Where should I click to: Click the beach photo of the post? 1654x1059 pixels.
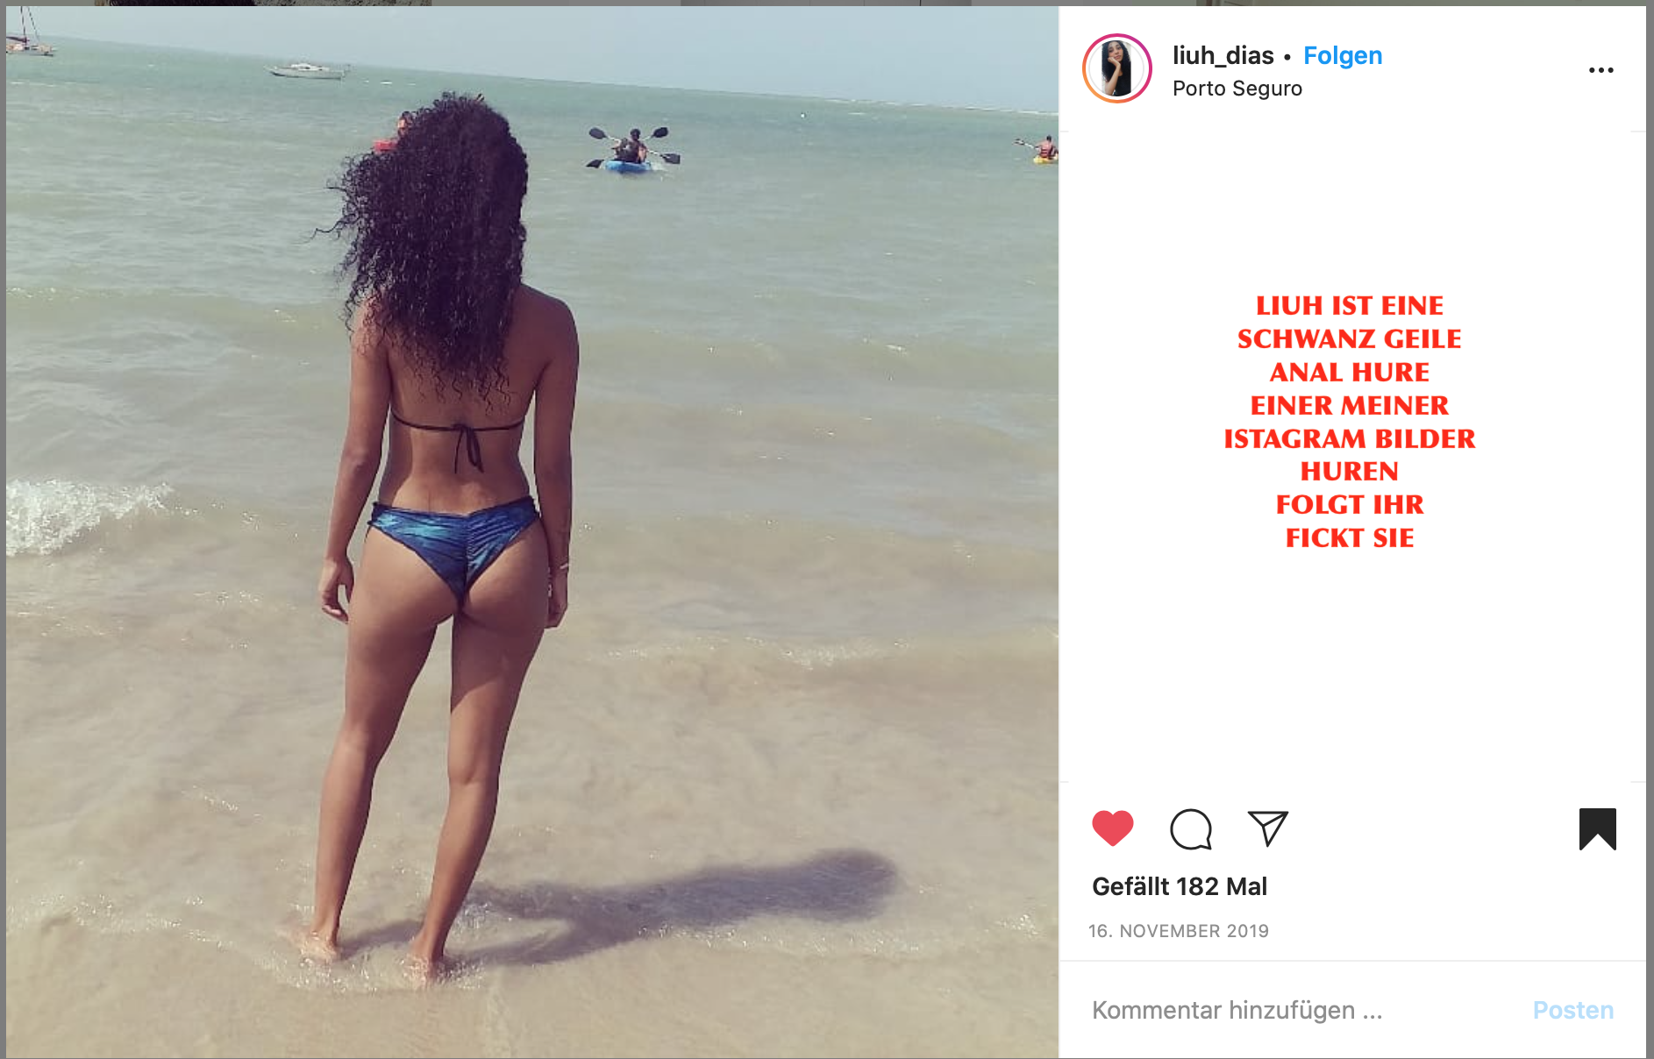532,532
